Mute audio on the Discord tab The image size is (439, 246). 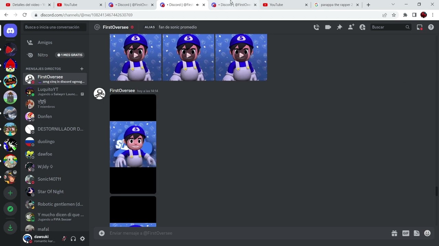pos(198,5)
